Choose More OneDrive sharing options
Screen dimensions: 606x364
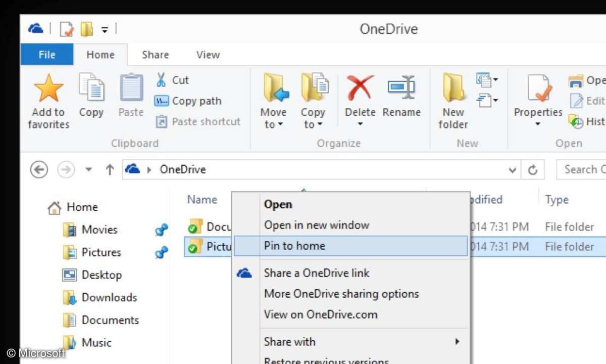coord(341,294)
